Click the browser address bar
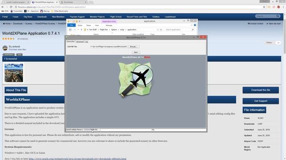The image size is (286, 160). [x=139, y=7]
